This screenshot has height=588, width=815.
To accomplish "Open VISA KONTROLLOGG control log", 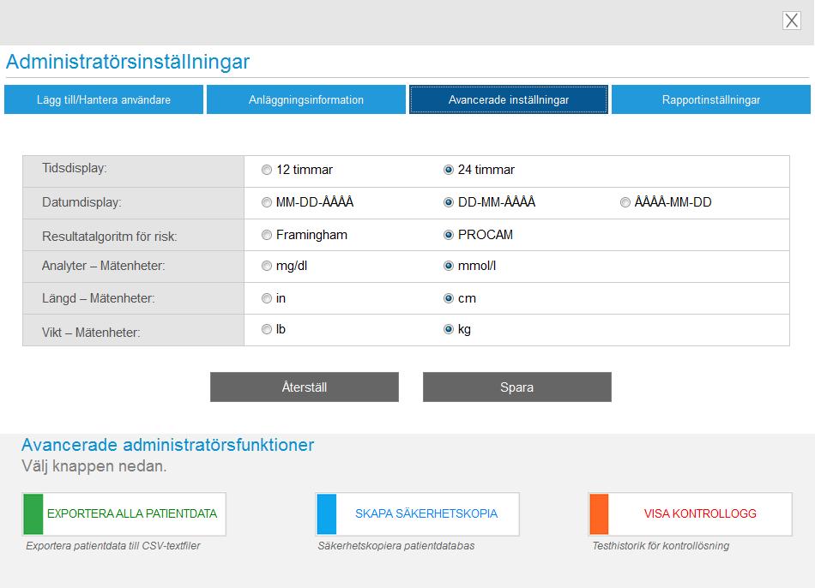I will point(691,513).
